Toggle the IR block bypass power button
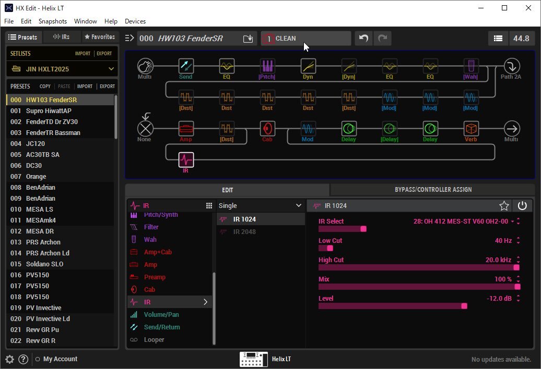541x369 pixels. click(x=522, y=206)
